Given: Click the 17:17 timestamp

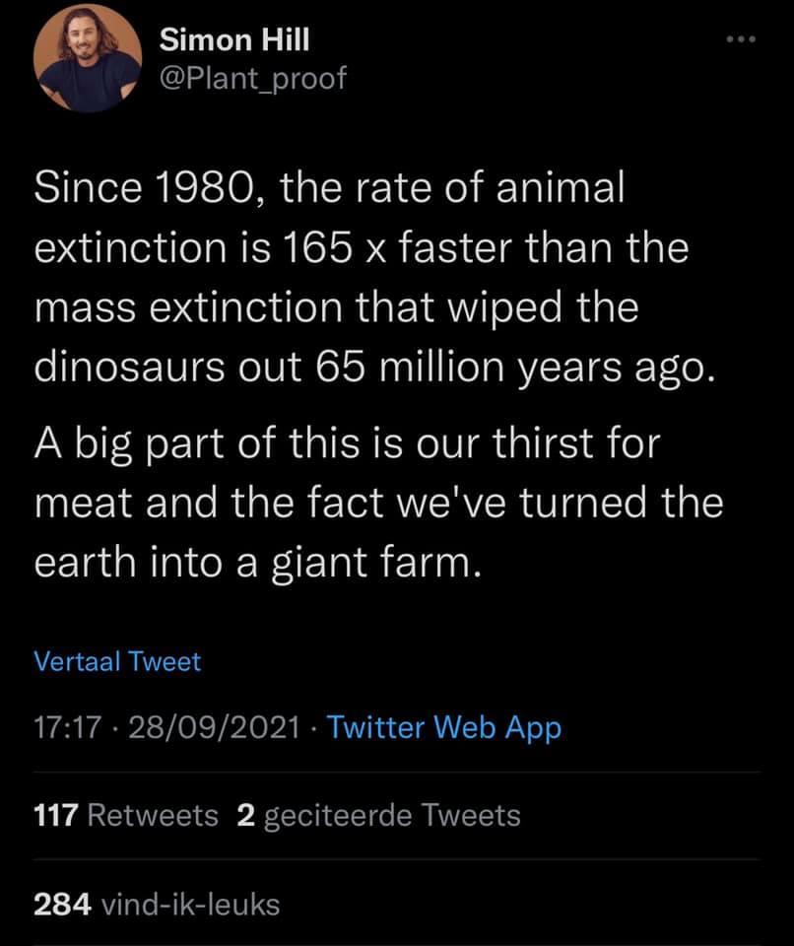Looking at the screenshot, I should coord(68,728).
